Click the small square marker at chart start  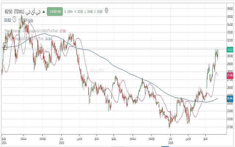click(x=5, y=46)
